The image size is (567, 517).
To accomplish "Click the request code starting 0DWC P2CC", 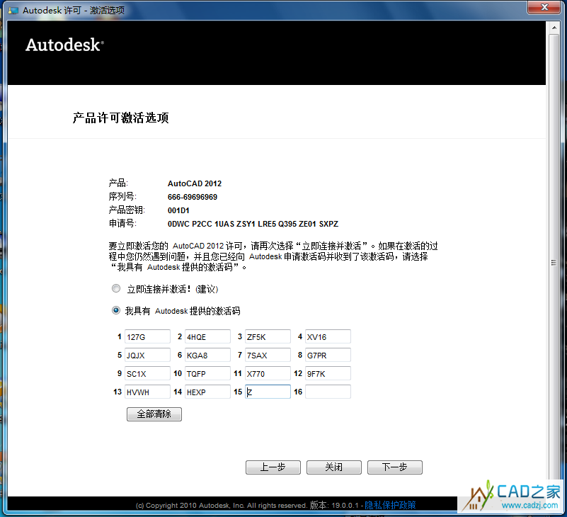I will pyautogui.click(x=253, y=224).
